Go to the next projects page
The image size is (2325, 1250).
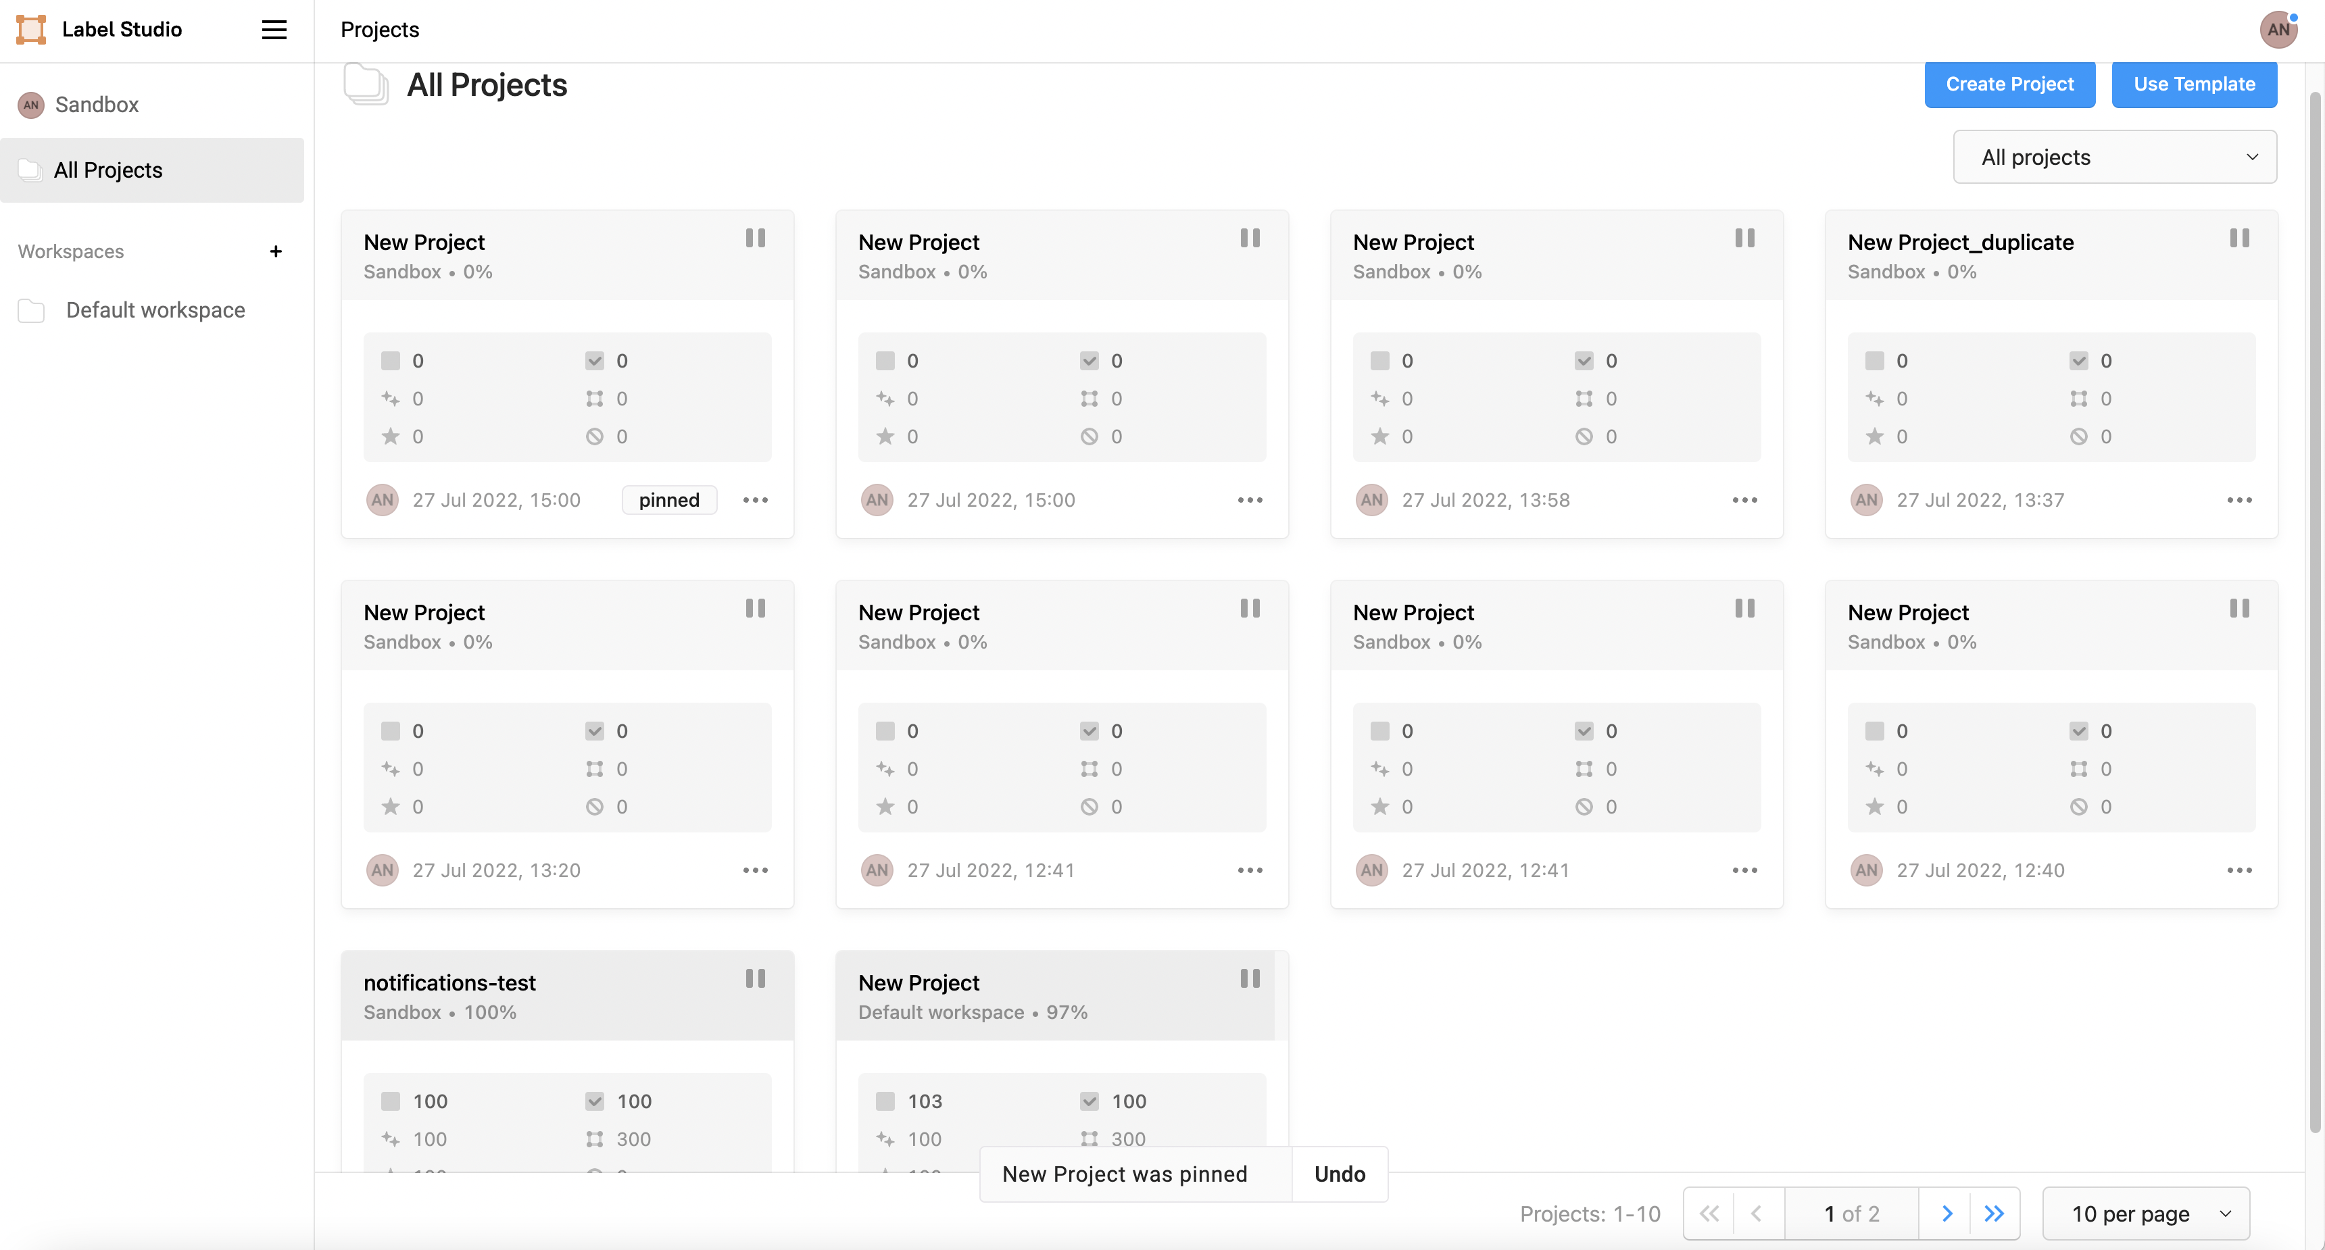(1947, 1214)
